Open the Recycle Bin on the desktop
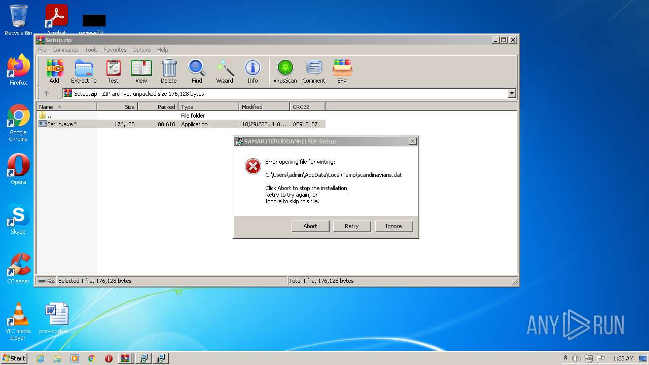Viewport: 649px width, 365px height. 18,20
